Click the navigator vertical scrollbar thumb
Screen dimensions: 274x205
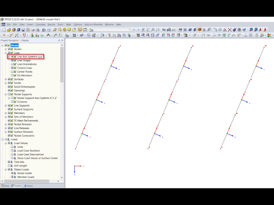tap(62, 64)
